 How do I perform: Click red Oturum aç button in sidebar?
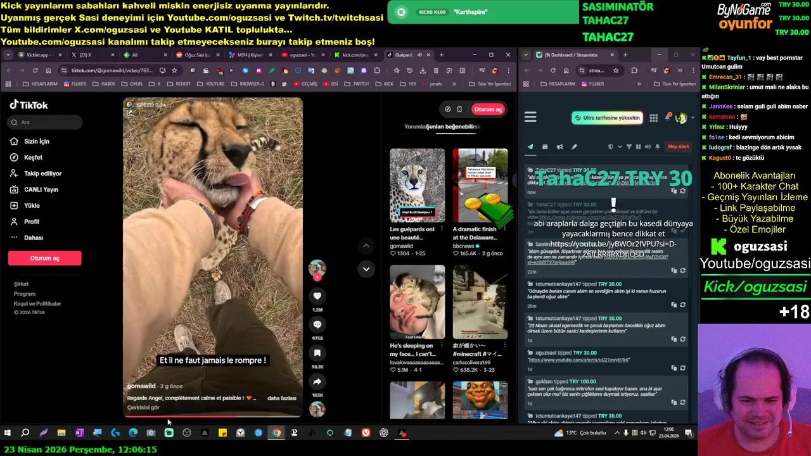pos(44,258)
